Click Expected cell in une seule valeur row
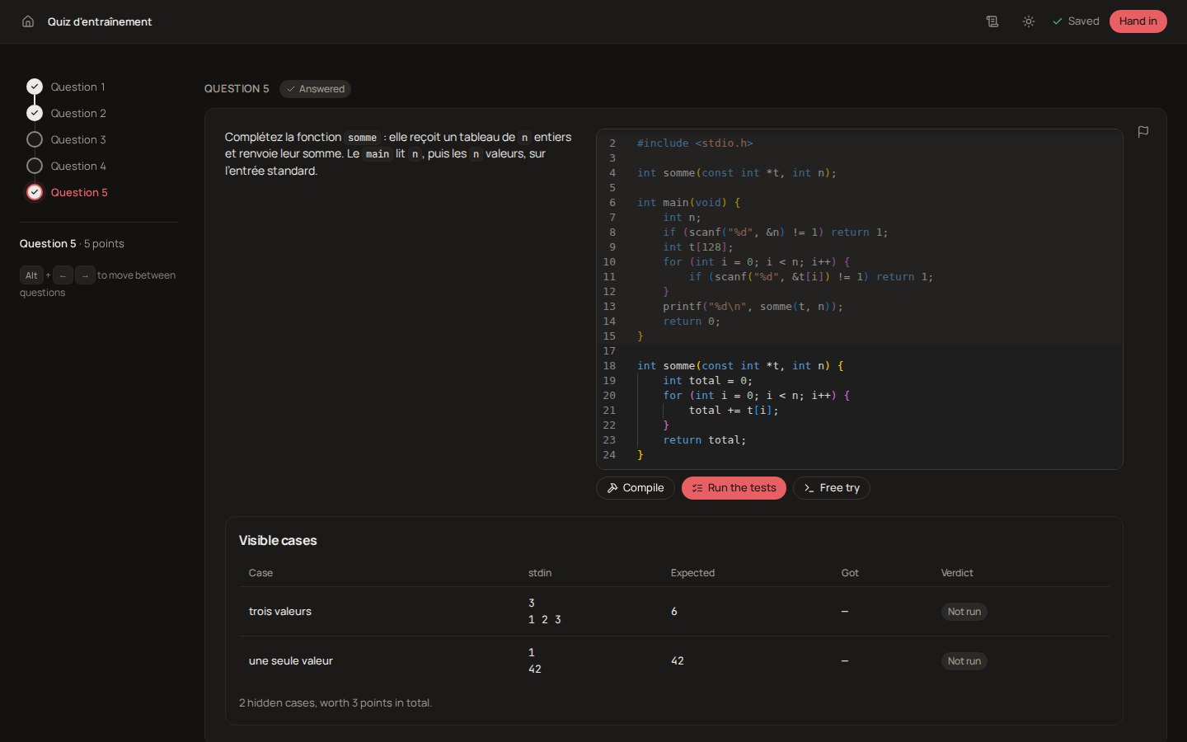Viewport: 1187px width, 742px height. [x=678, y=661]
